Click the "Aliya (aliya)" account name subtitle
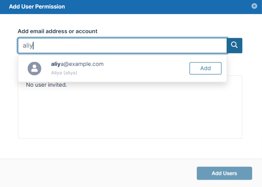 coord(64,73)
